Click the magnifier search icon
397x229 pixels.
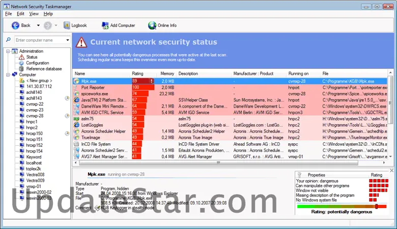coord(8,40)
